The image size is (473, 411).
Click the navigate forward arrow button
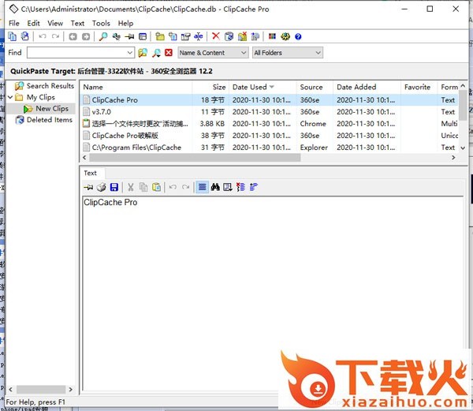(x=86, y=36)
